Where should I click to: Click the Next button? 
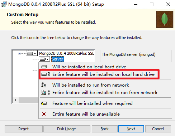tap(131, 129)
